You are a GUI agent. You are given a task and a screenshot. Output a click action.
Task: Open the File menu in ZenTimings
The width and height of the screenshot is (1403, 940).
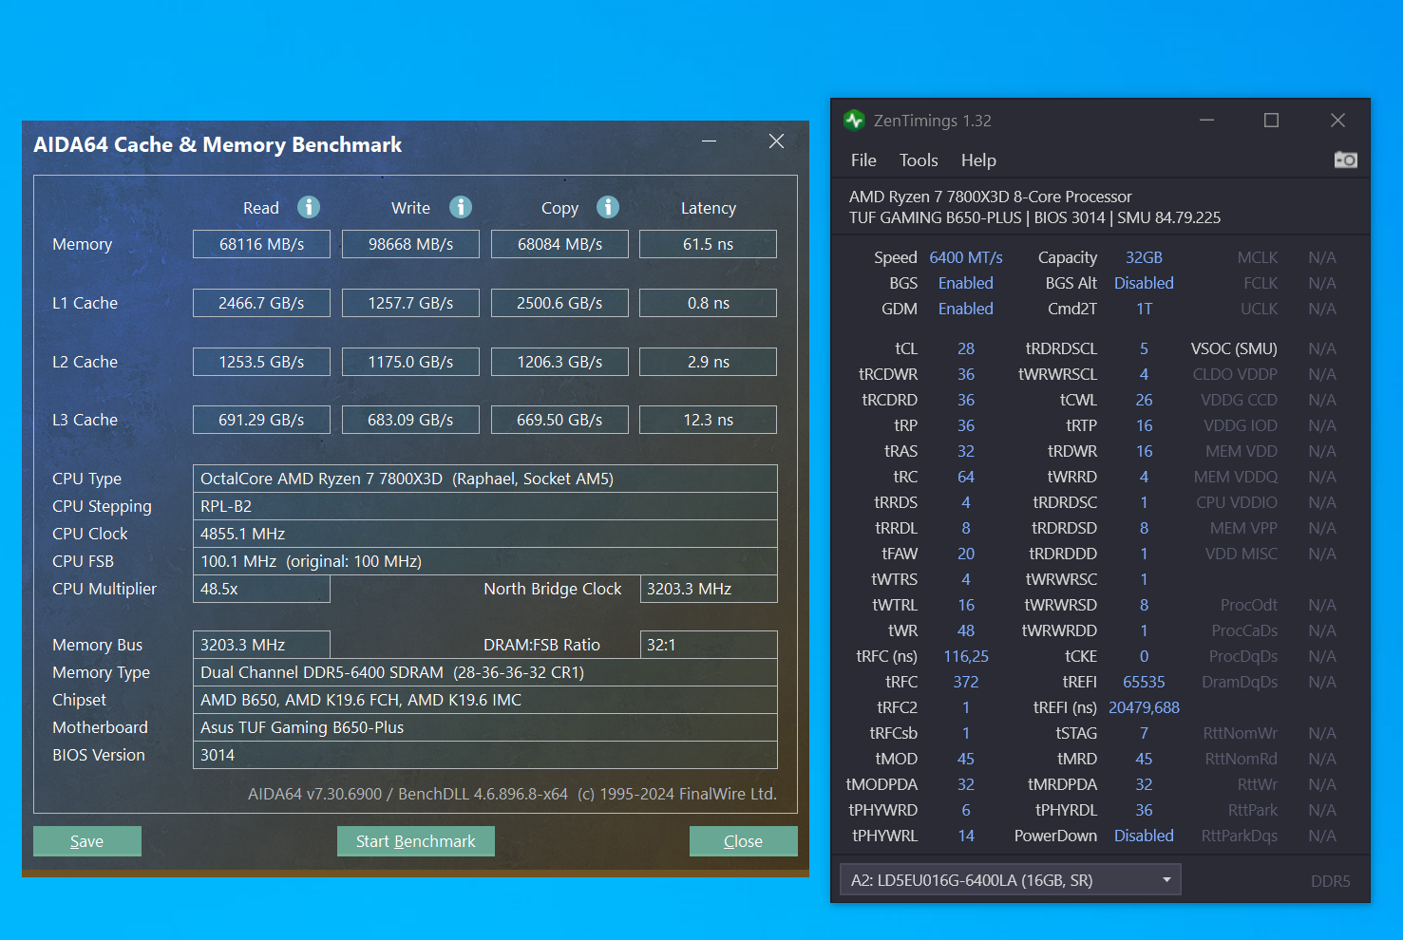point(863,160)
